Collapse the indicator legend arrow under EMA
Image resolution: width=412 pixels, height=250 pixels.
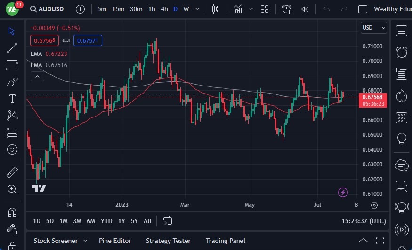(x=37, y=76)
